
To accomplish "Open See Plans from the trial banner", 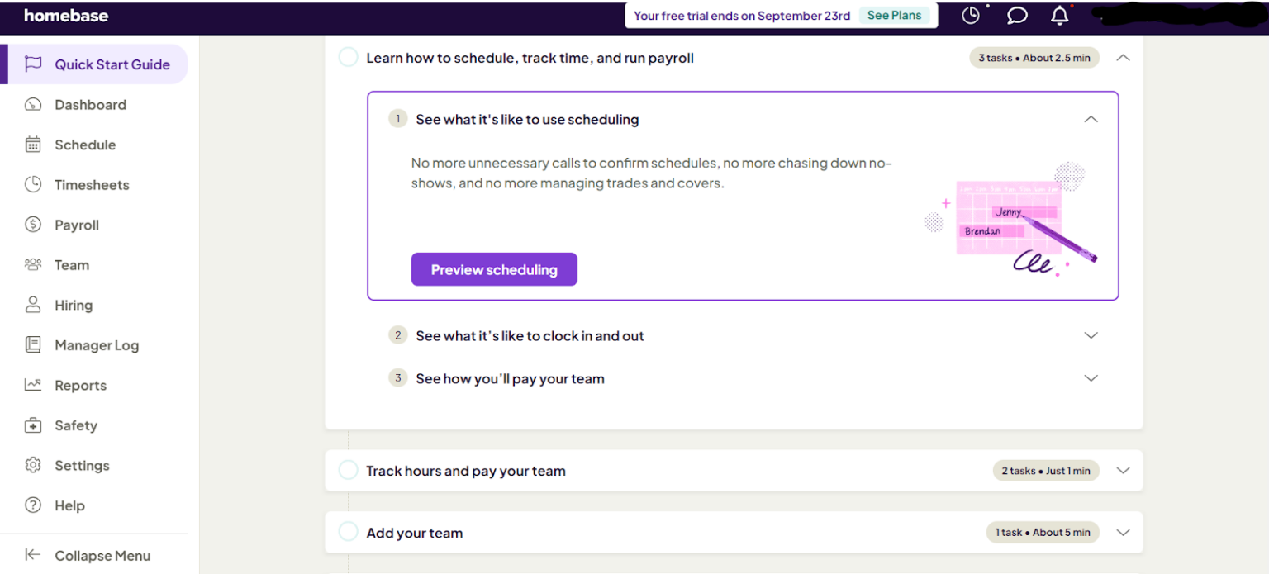I will pos(894,15).
